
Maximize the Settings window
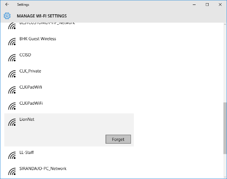pyautogui.click(x=207, y=4)
